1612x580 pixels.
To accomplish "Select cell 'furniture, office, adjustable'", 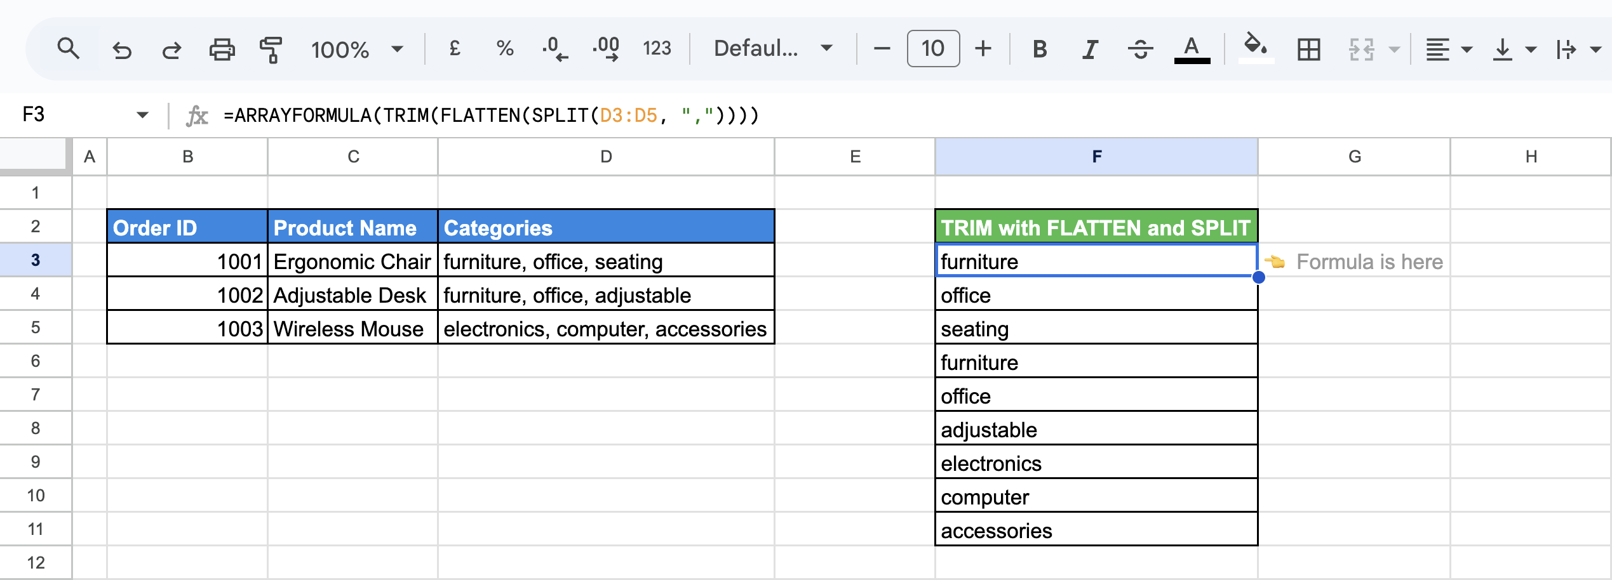I will pos(607,294).
